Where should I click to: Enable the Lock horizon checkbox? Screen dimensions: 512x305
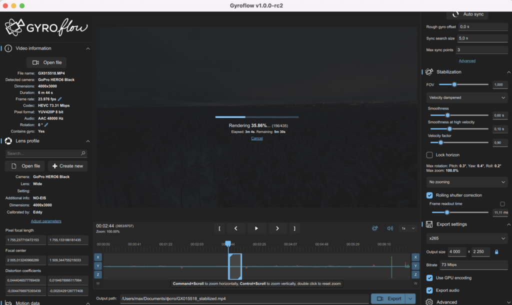coord(429,155)
